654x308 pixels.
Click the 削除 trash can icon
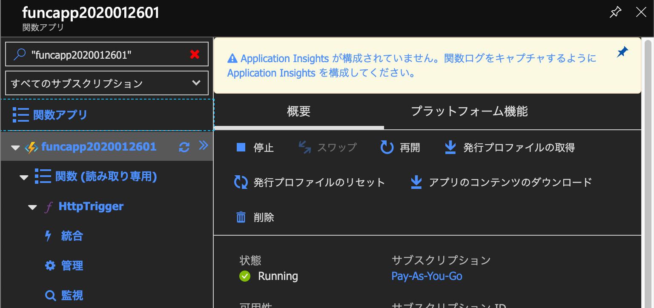click(x=241, y=217)
